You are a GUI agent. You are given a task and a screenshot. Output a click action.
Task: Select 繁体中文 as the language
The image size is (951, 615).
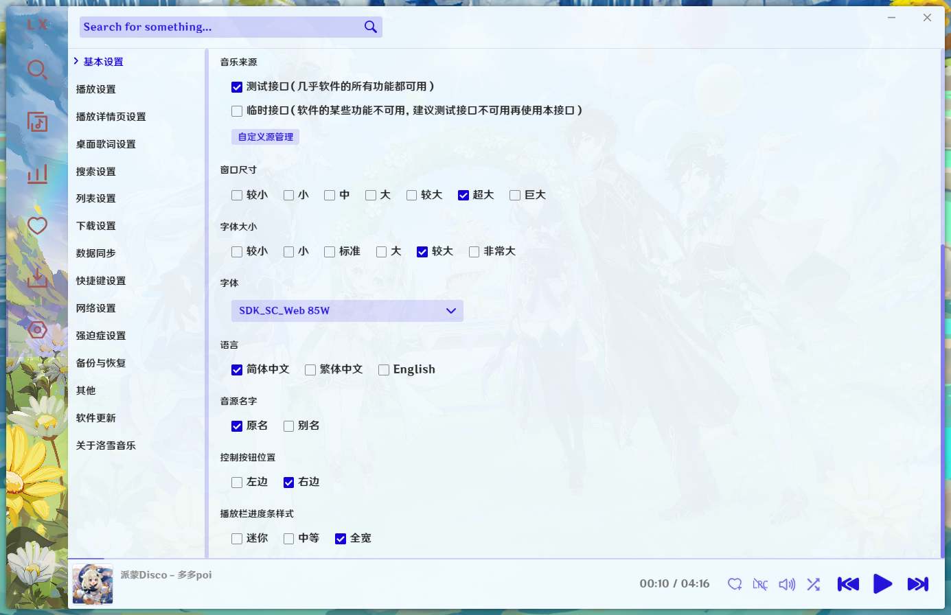[x=310, y=369]
